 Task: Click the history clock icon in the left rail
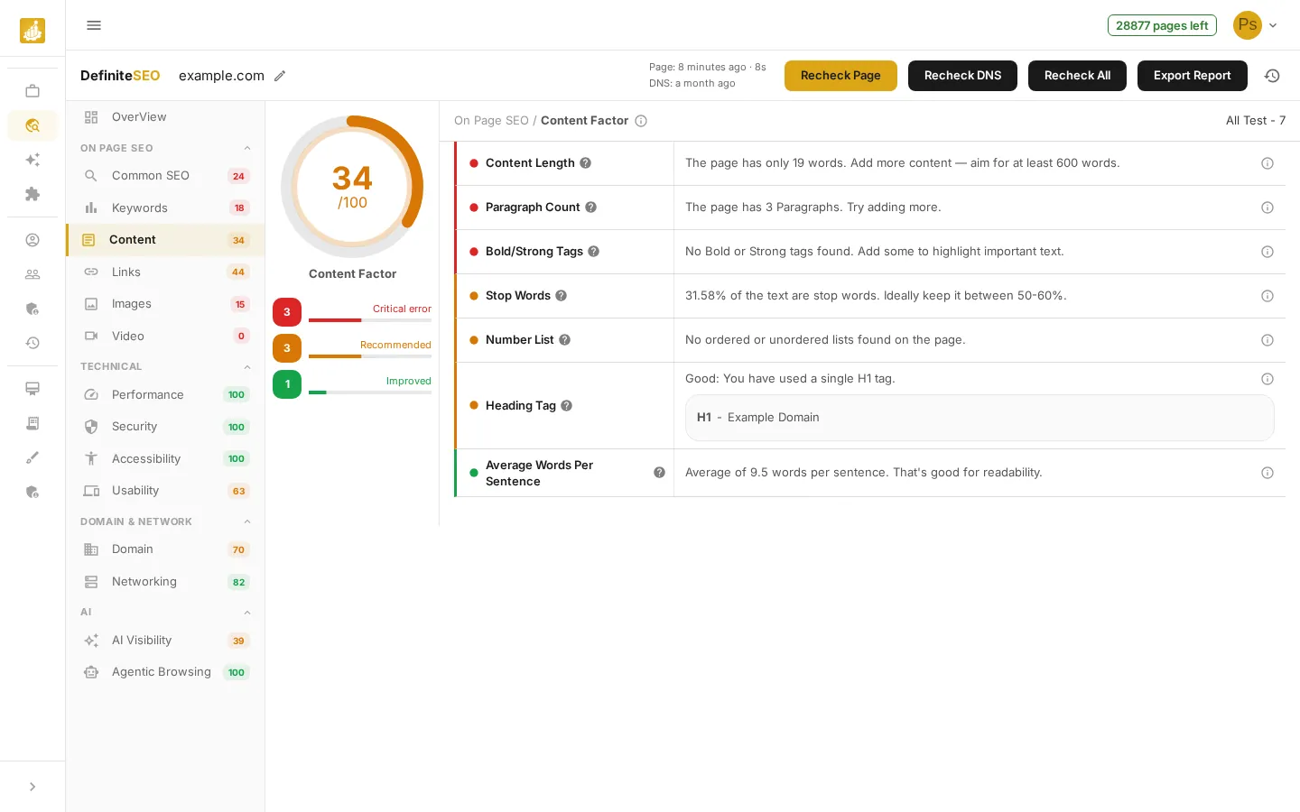point(32,343)
